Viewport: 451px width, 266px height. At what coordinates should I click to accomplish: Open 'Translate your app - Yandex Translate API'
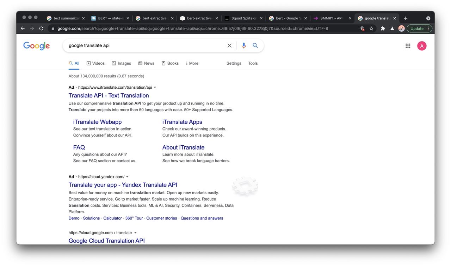[x=123, y=185]
